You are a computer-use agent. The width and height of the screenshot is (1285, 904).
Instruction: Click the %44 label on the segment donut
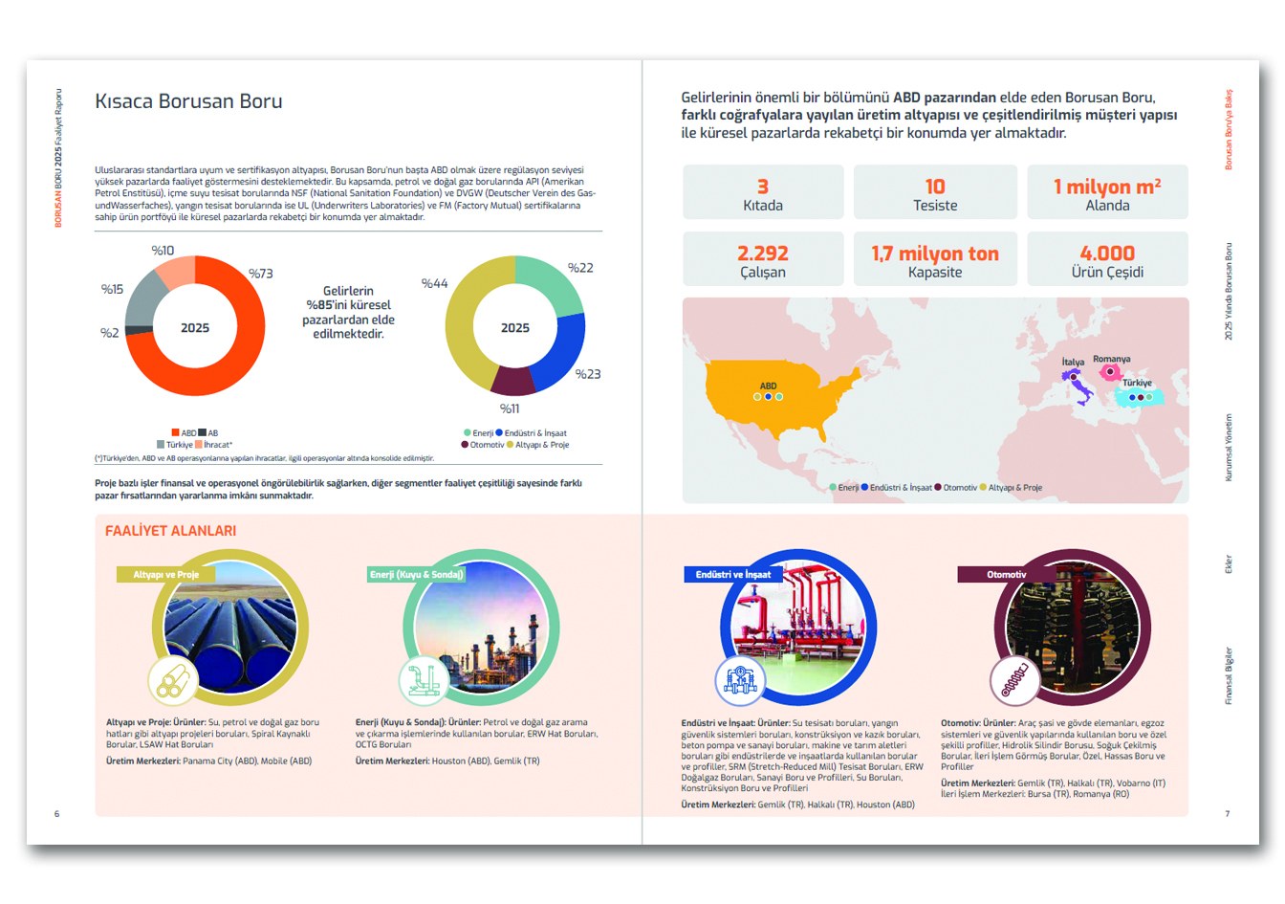tap(435, 283)
